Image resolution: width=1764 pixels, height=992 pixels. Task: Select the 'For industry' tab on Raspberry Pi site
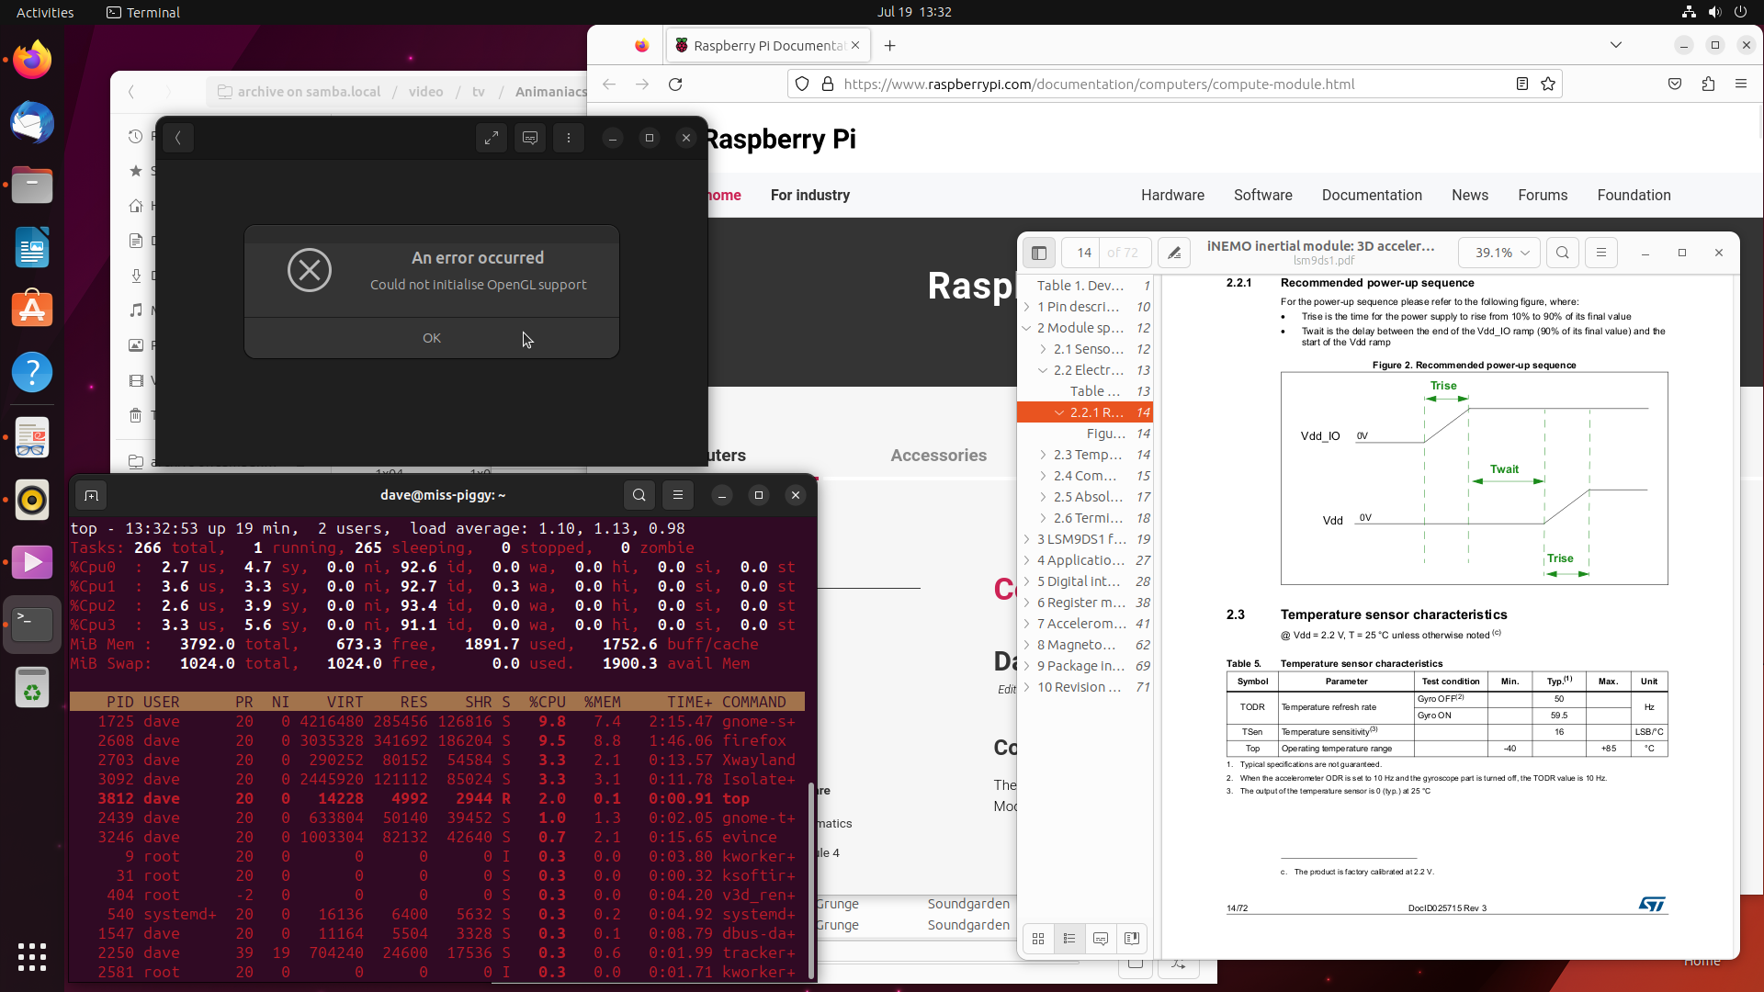[x=810, y=195]
